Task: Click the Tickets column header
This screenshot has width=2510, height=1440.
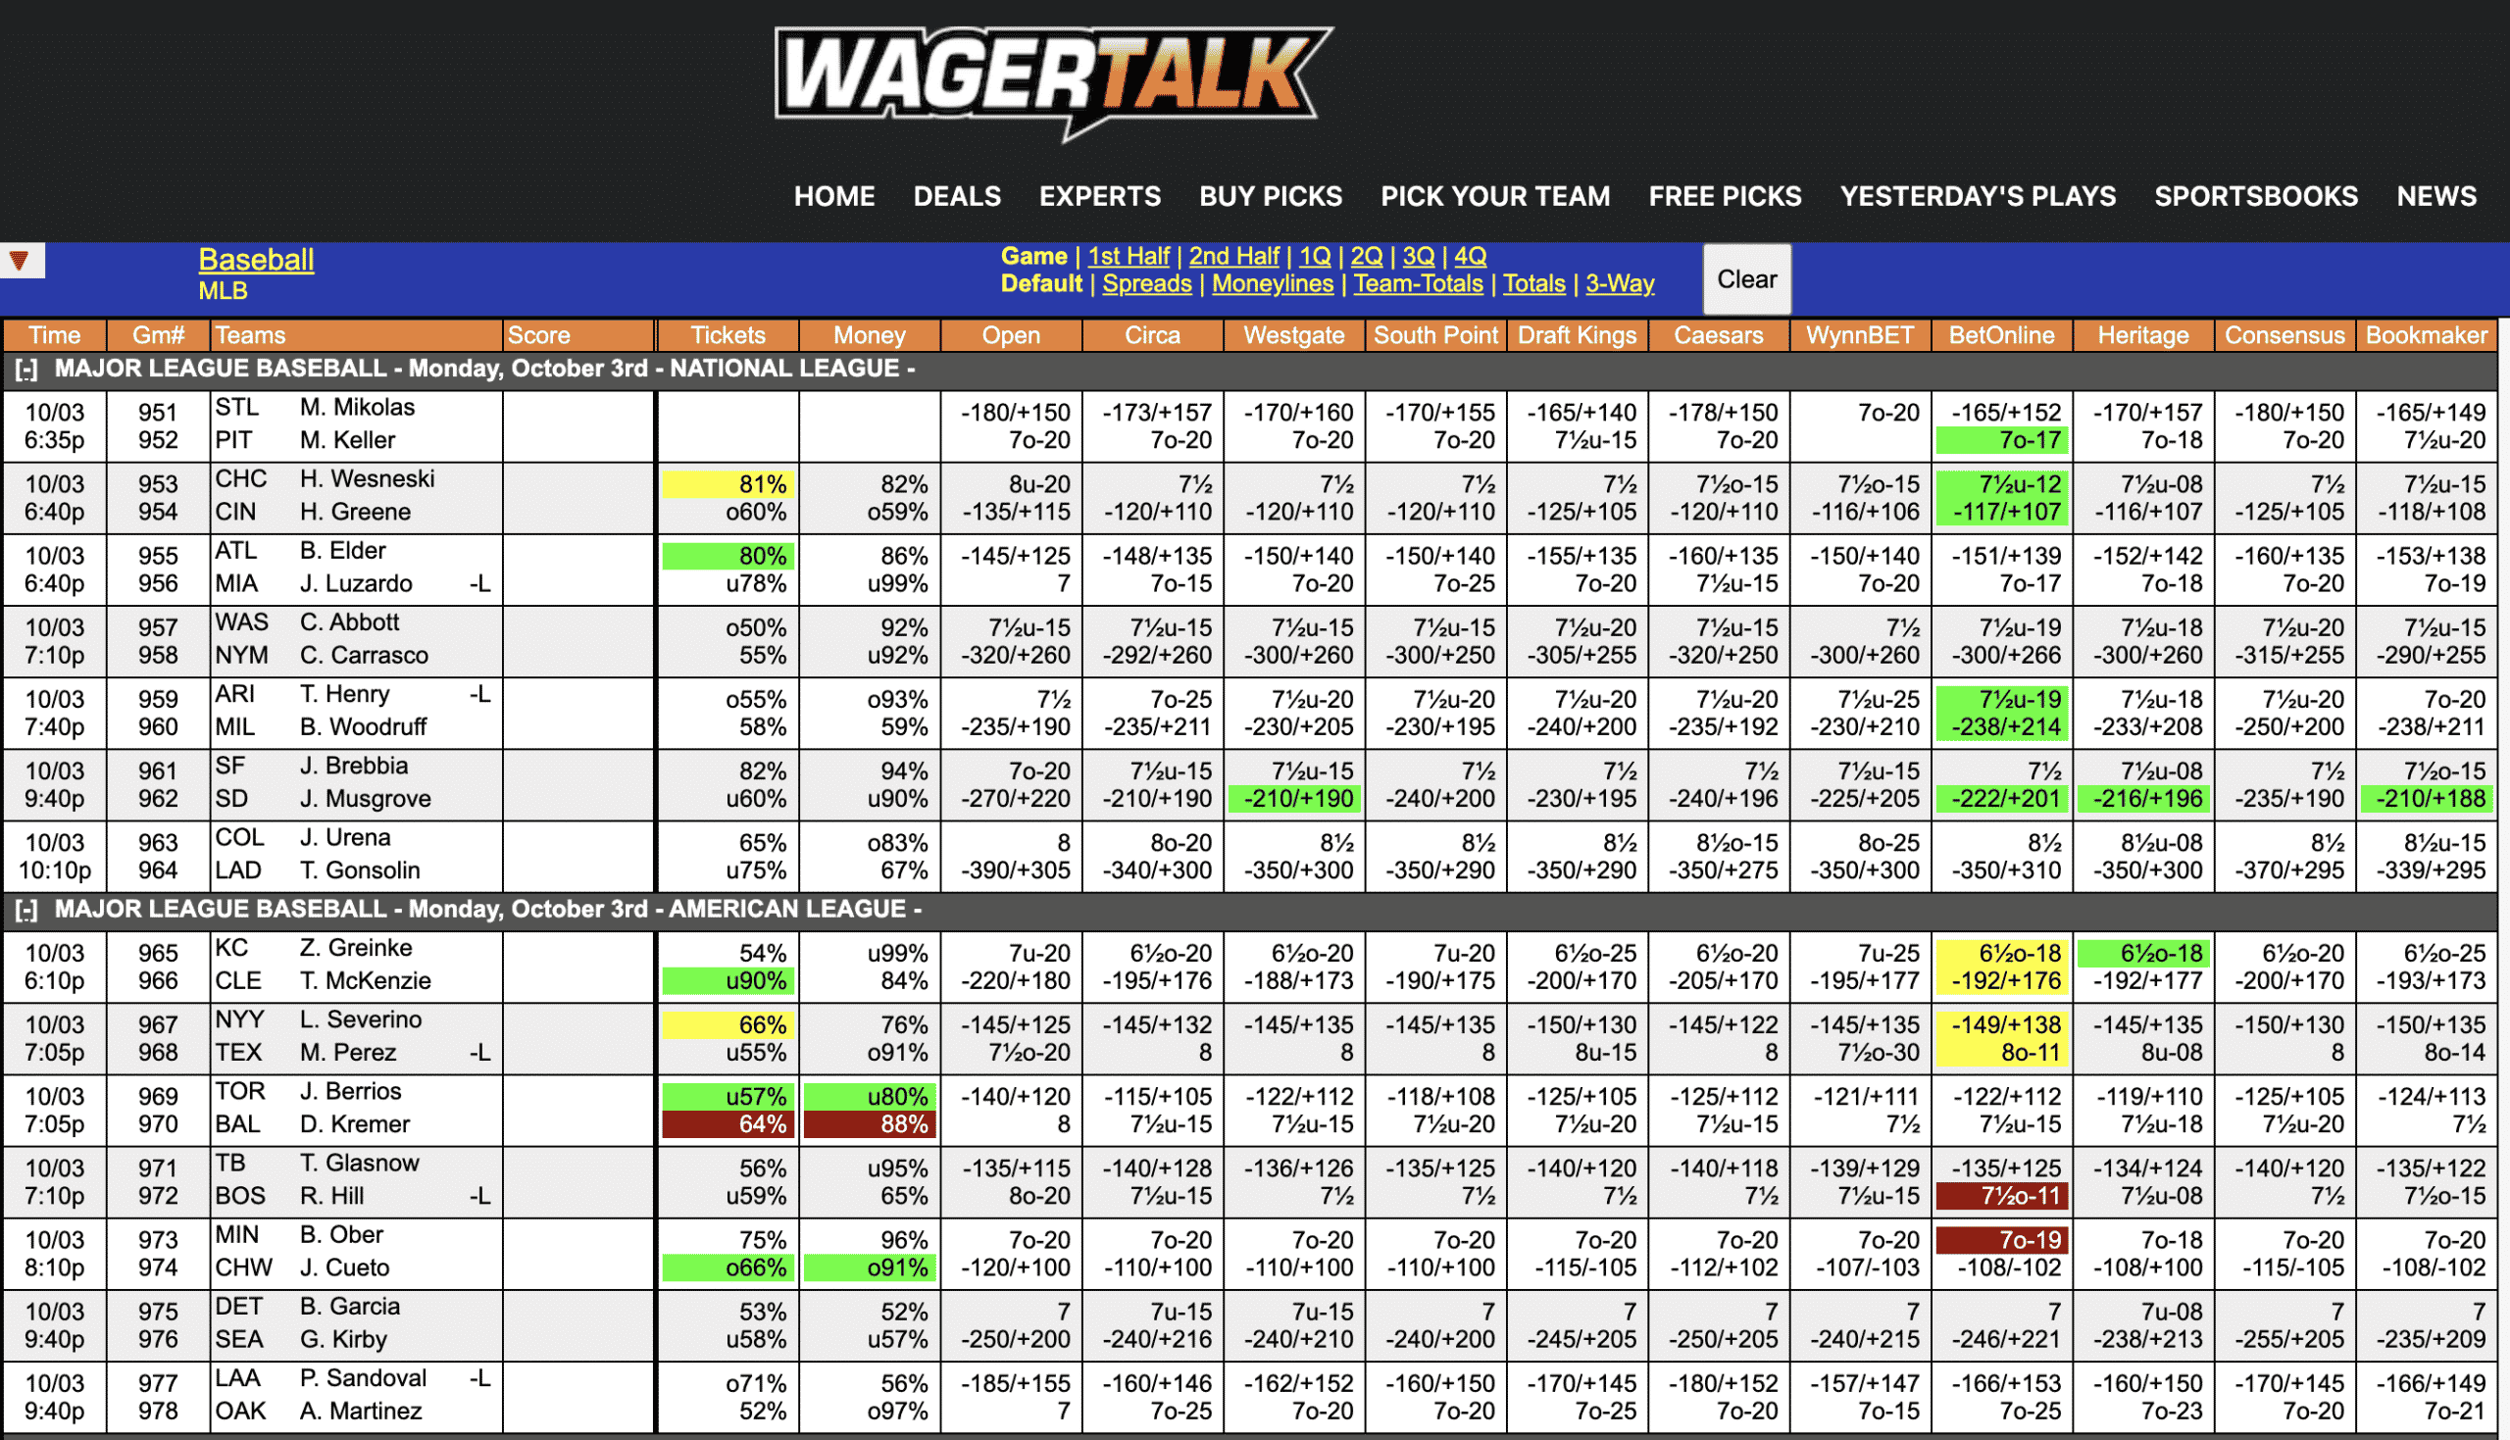Action: [727, 335]
